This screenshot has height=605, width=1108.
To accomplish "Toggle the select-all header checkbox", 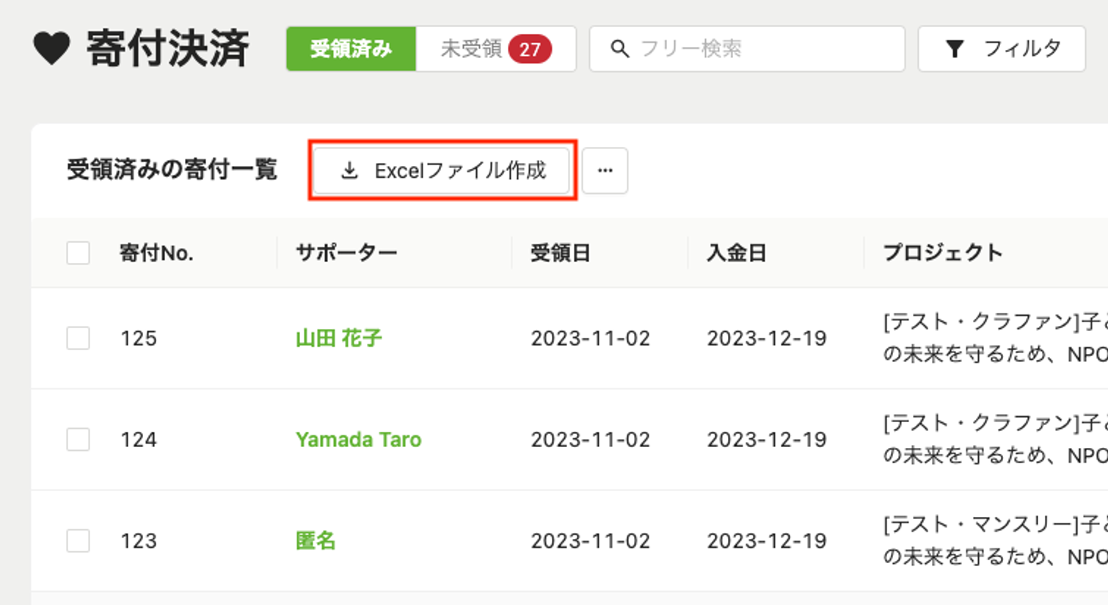I will 79,253.
